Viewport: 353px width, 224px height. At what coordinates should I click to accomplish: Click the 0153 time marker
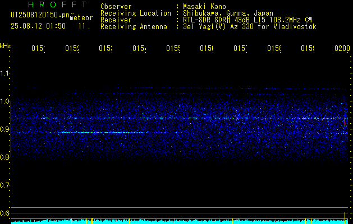106,48
